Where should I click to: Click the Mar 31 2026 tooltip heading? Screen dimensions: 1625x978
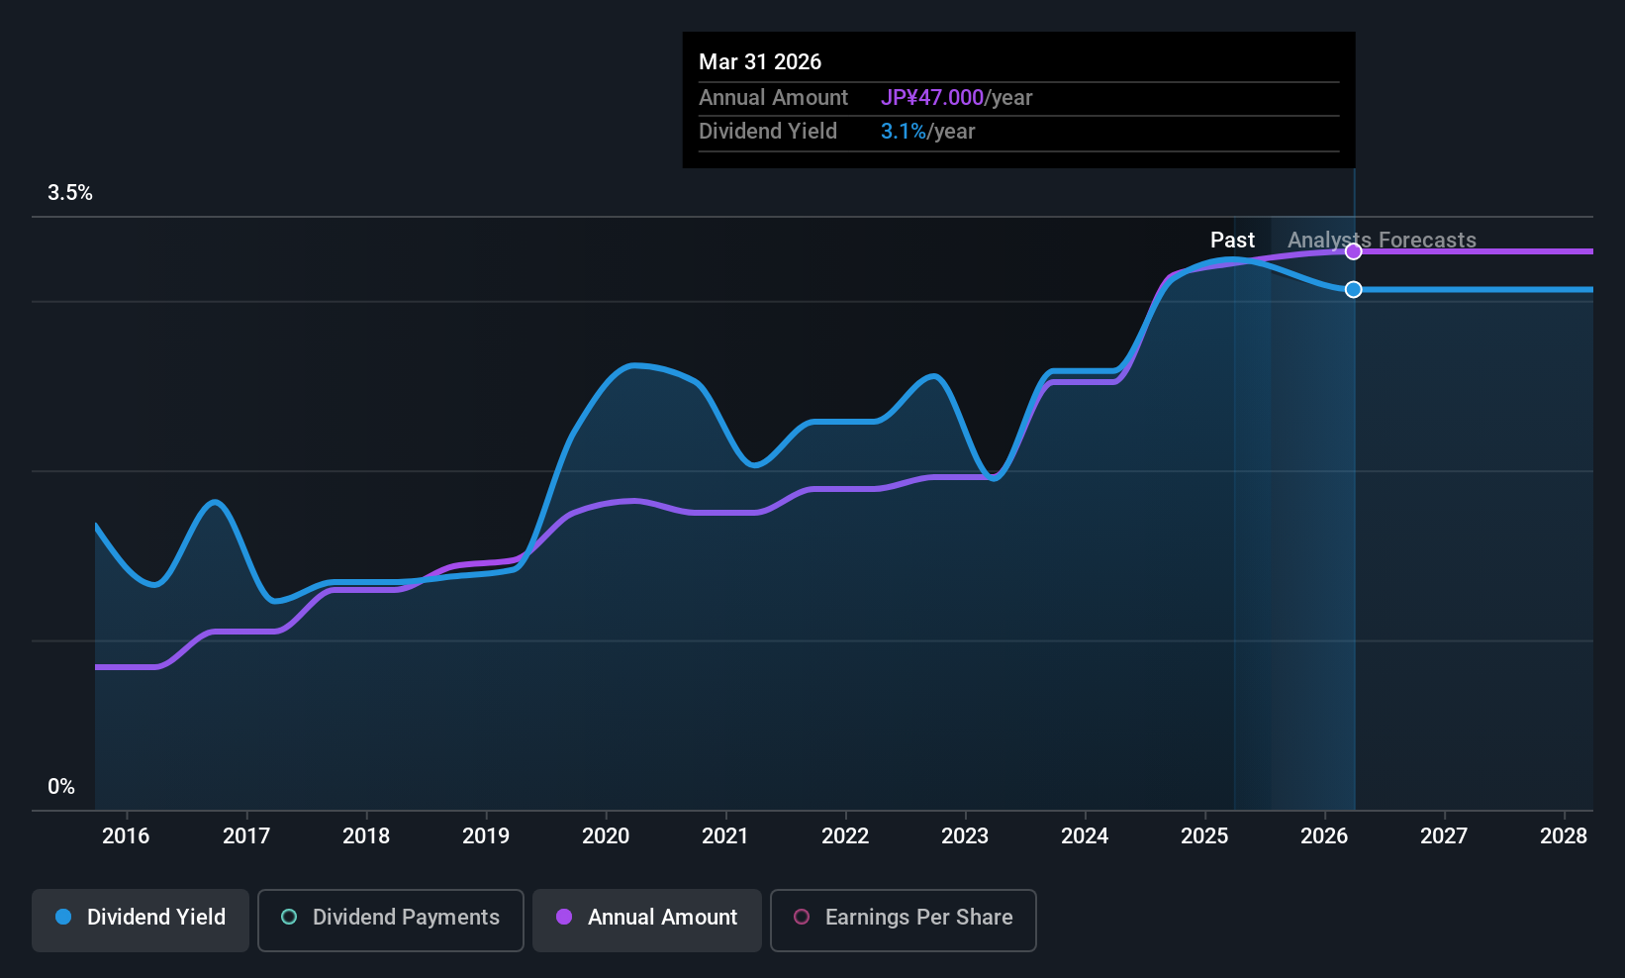(760, 61)
